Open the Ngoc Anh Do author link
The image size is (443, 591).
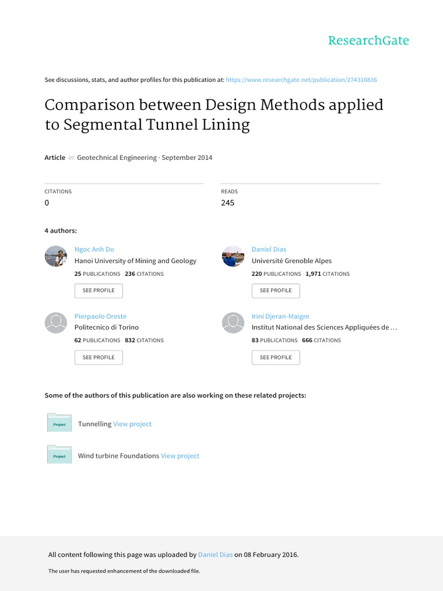click(94, 249)
